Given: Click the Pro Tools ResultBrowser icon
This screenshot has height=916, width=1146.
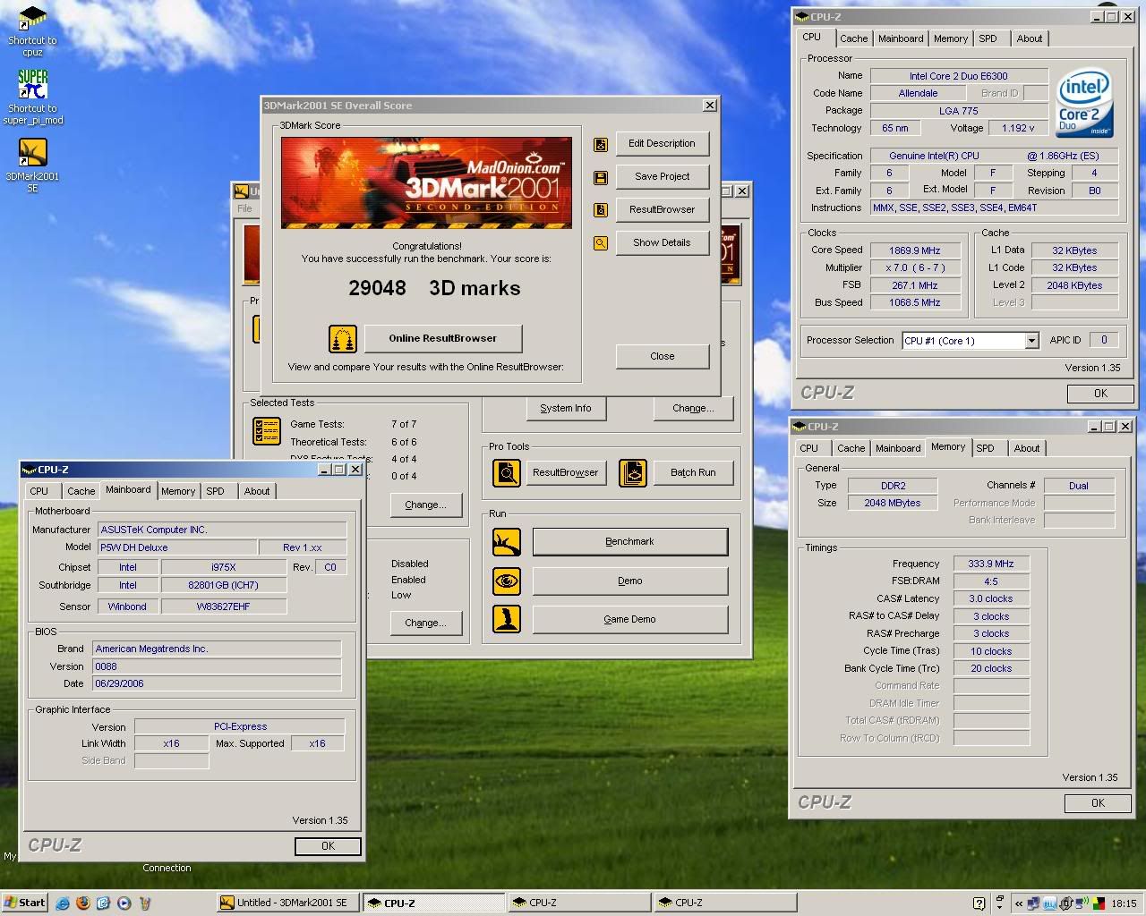Looking at the screenshot, I should point(507,473).
